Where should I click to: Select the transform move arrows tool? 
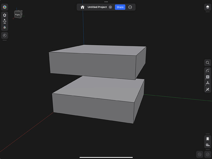pos(208,83)
